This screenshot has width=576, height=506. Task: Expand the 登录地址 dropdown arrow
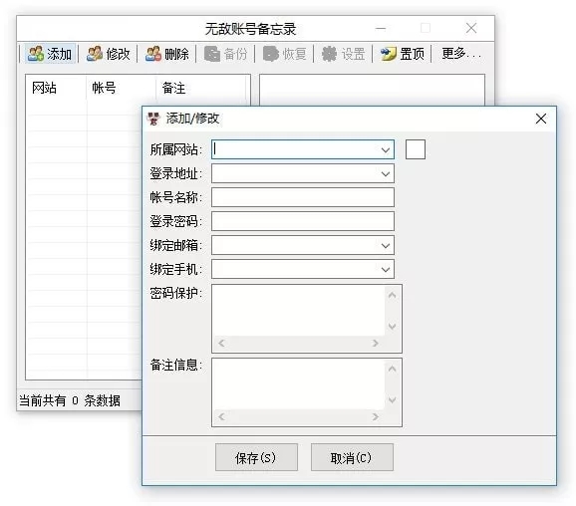coord(386,173)
